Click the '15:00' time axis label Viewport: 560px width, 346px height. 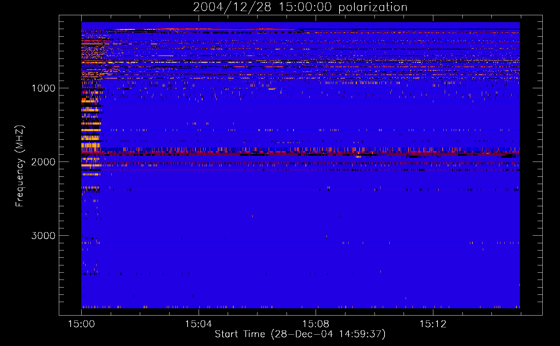point(81,324)
